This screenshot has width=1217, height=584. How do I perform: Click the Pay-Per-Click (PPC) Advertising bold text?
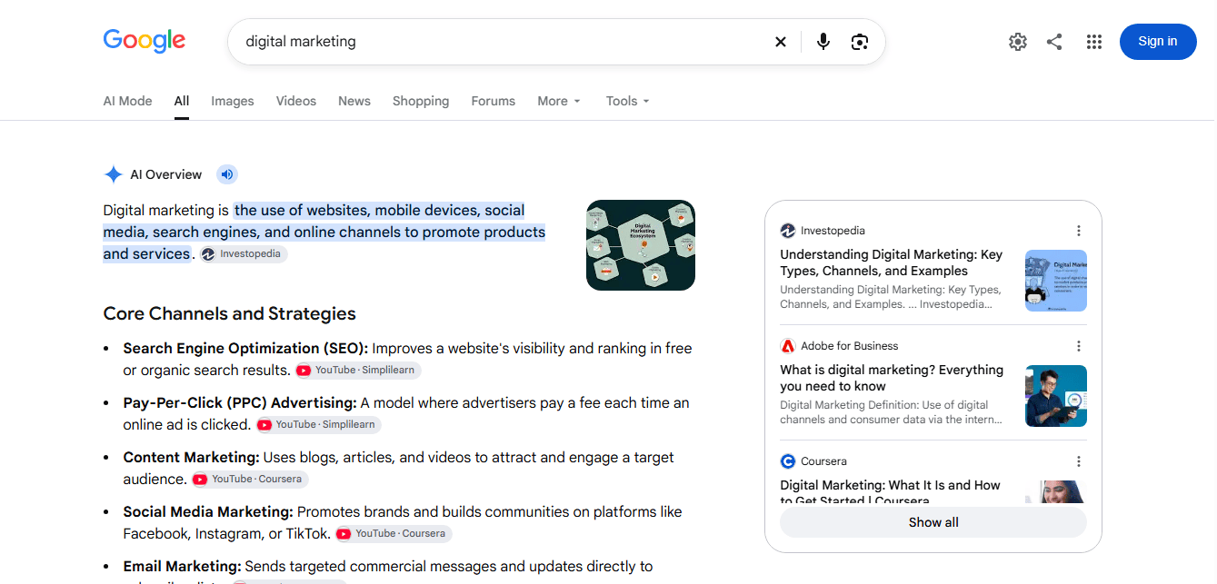[x=240, y=402]
